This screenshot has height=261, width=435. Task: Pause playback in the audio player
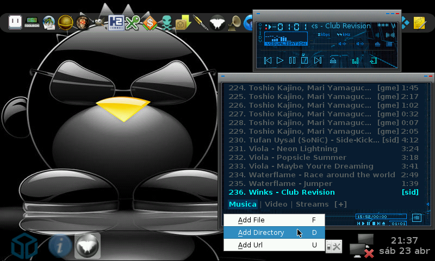coord(293,60)
